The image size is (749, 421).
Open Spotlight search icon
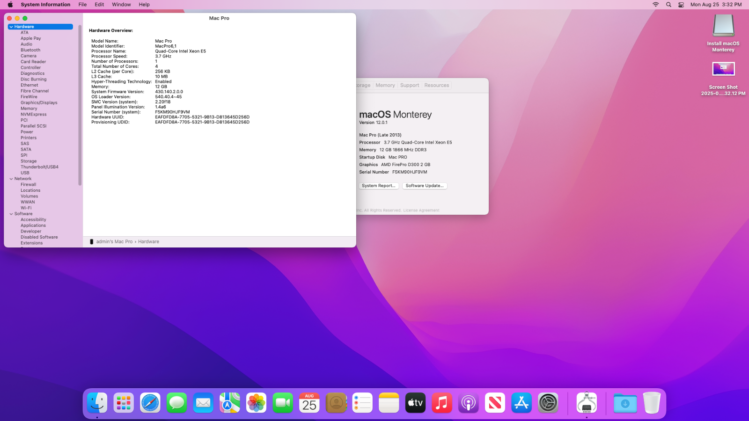click(x=668, y=5)
